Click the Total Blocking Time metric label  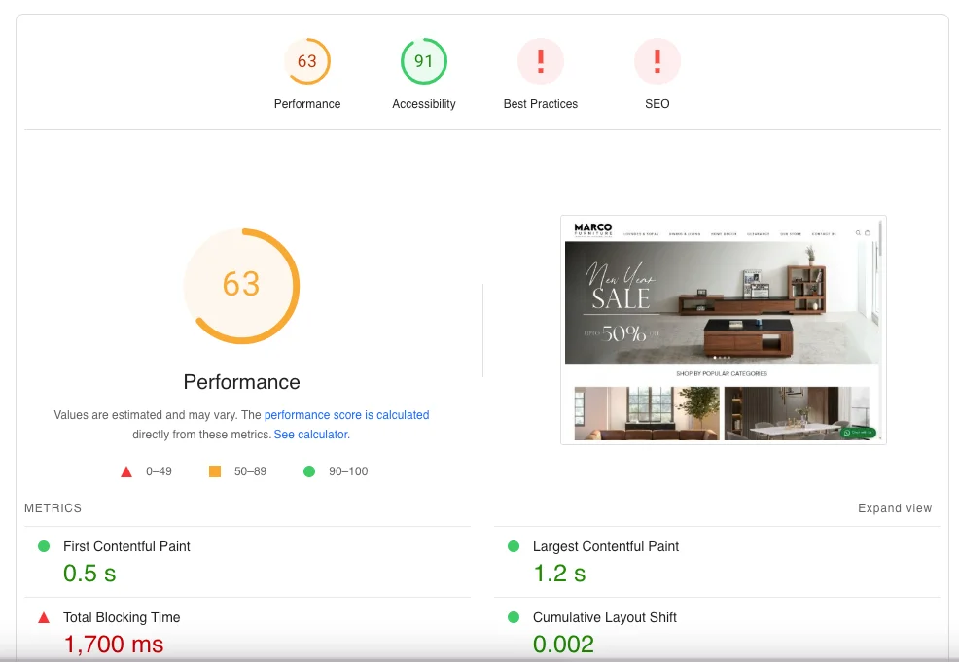tap(122, 617)
